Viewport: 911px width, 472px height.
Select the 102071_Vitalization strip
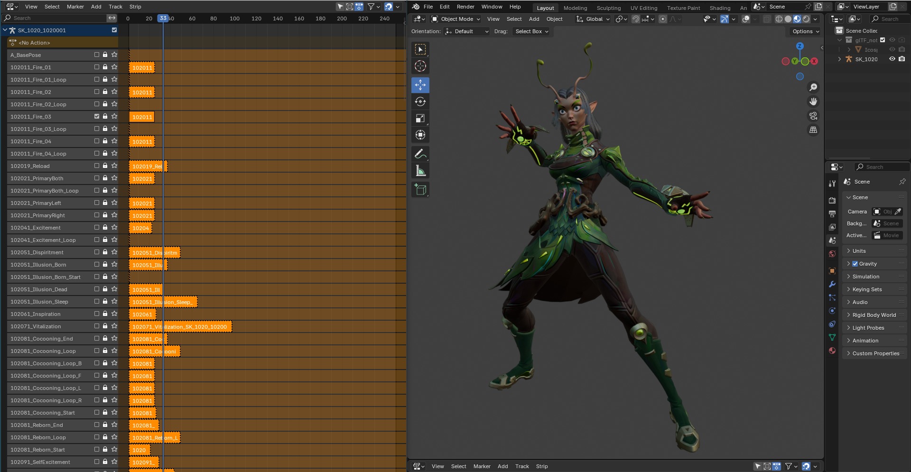180,326
